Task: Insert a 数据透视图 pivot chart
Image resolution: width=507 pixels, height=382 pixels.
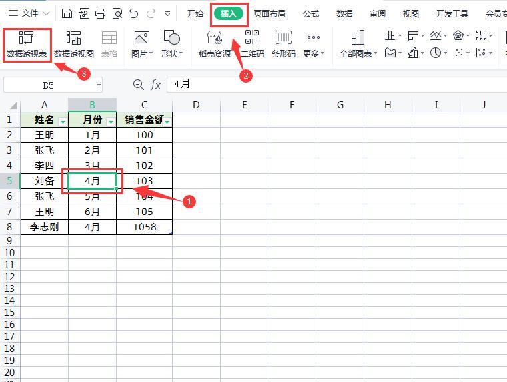Action: pyautogui.click(x=74, y=45)
